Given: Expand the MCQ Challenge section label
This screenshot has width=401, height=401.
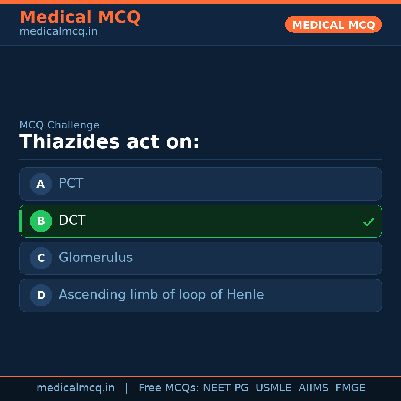Looking at the screenshot, I should 59,125.
